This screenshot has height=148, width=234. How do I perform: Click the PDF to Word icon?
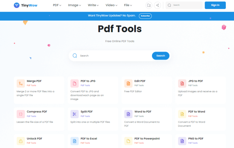click(182, 114)
